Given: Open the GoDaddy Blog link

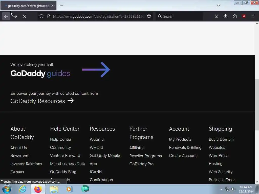Looking at the screenshot, I should (63, 172).
